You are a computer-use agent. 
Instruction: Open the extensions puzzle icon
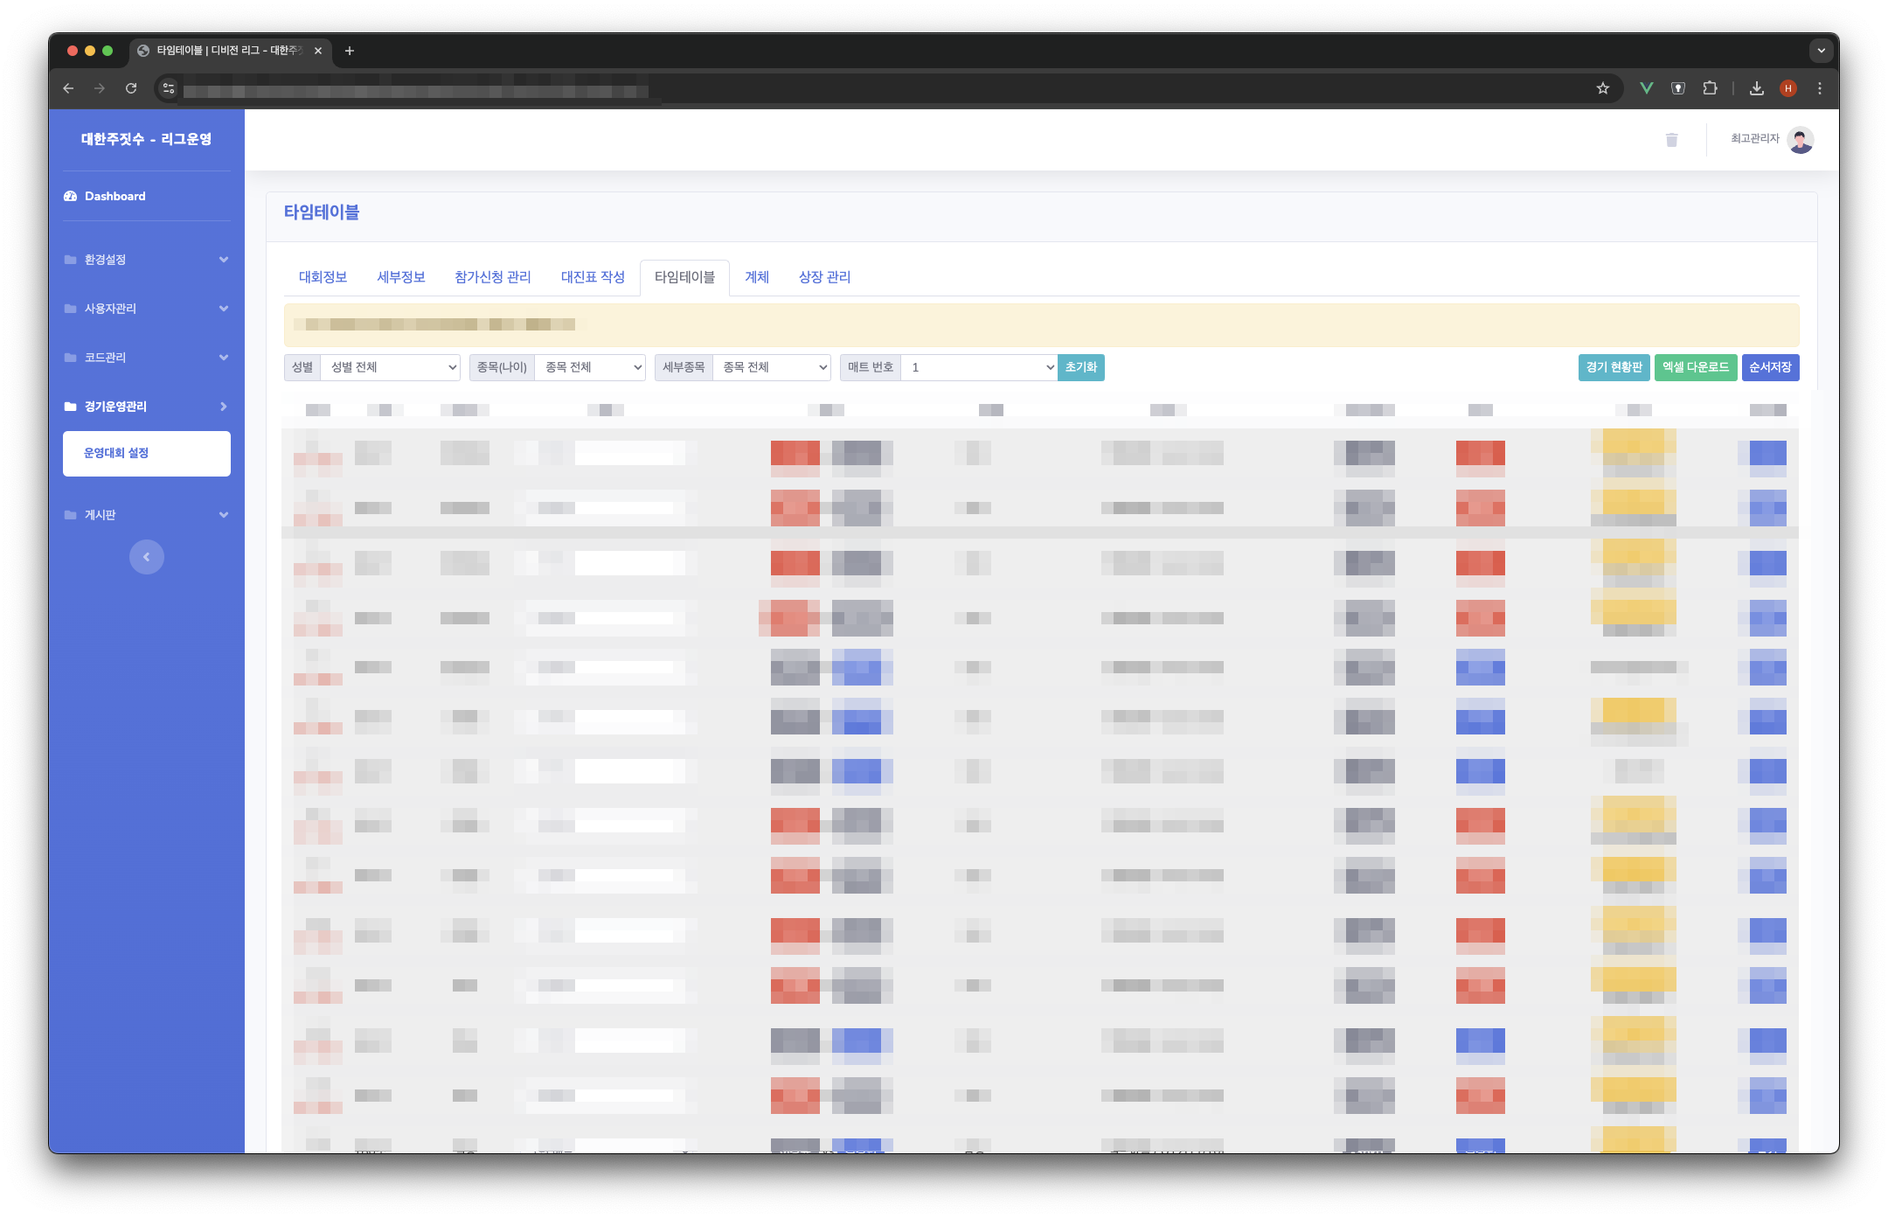tap(1711, 88)
